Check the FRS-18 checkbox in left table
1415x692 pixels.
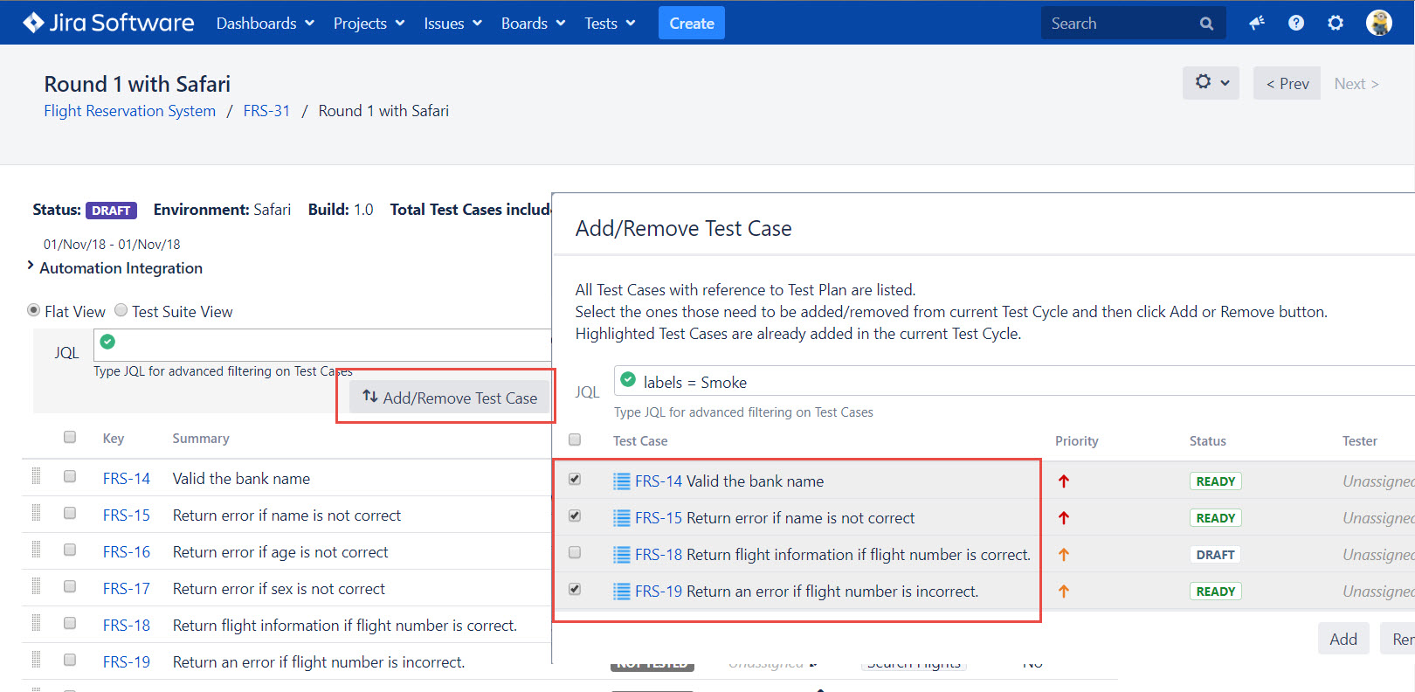pos(70,623)
